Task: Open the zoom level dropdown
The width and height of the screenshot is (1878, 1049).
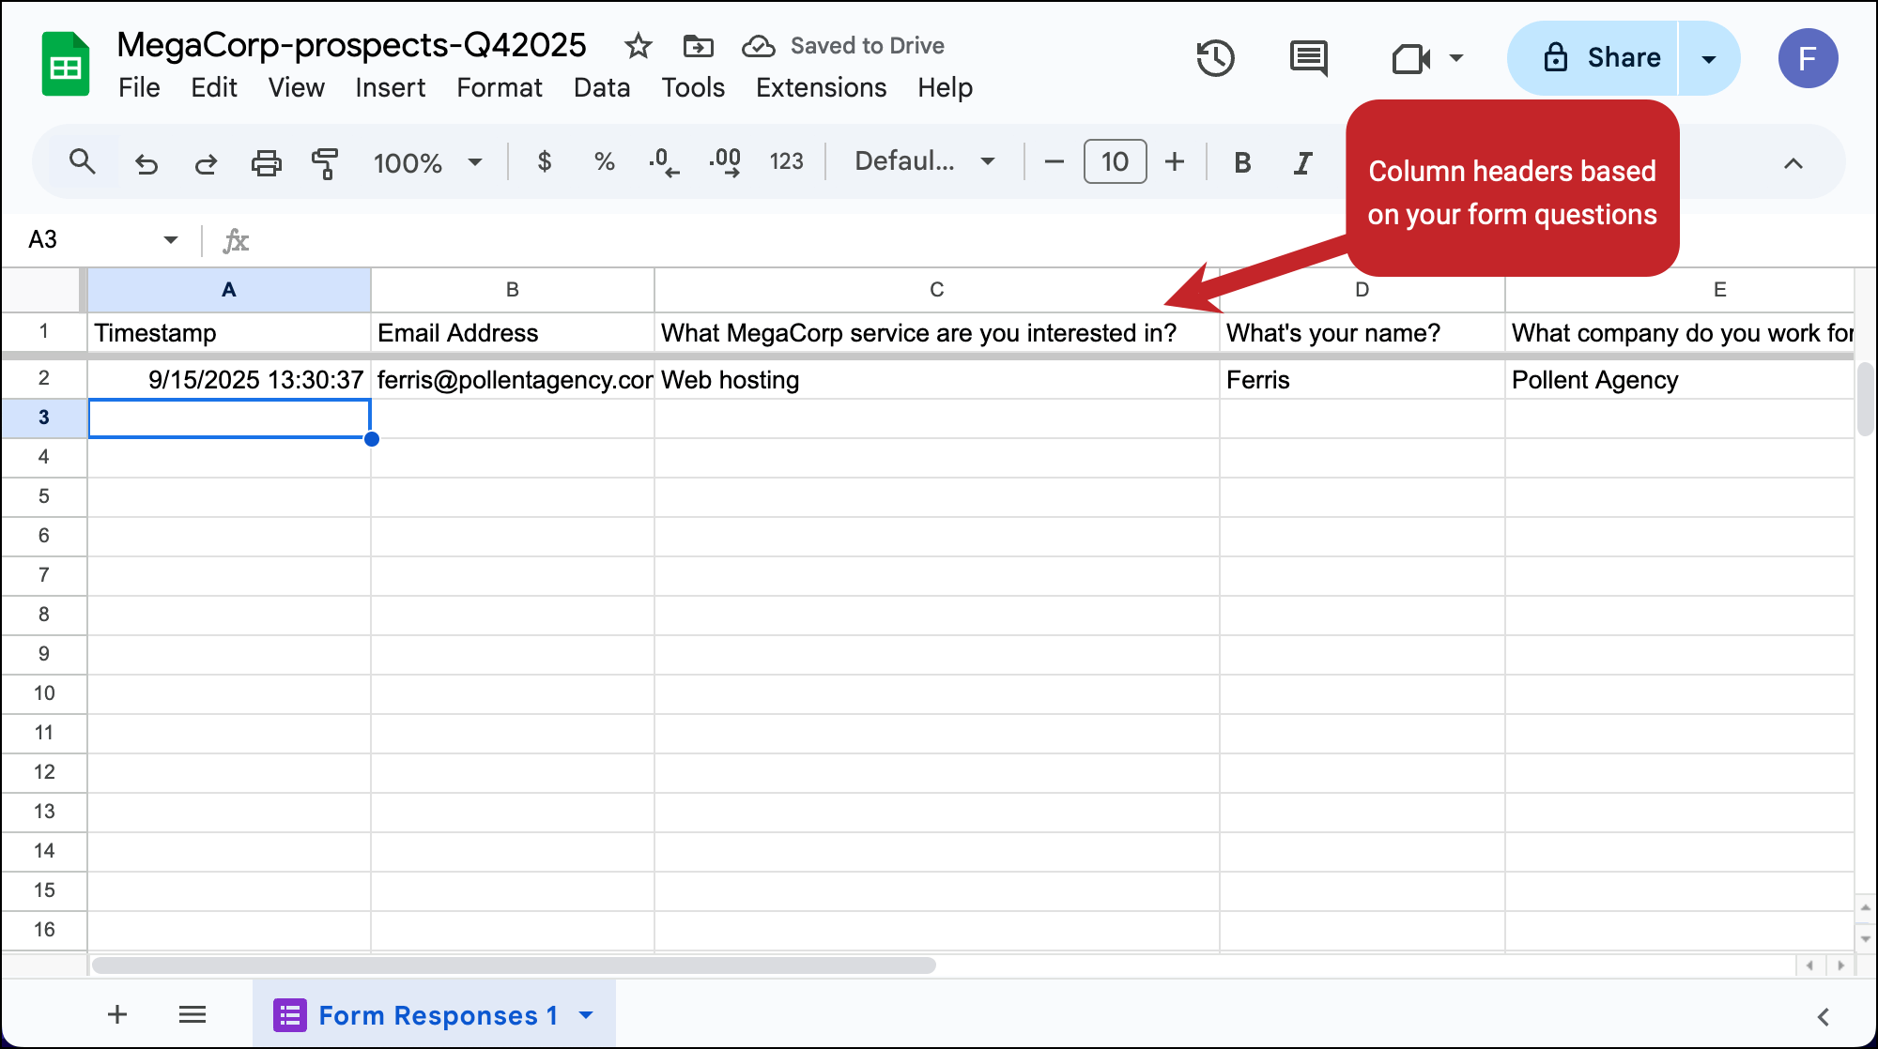Action: click(427, 161)
